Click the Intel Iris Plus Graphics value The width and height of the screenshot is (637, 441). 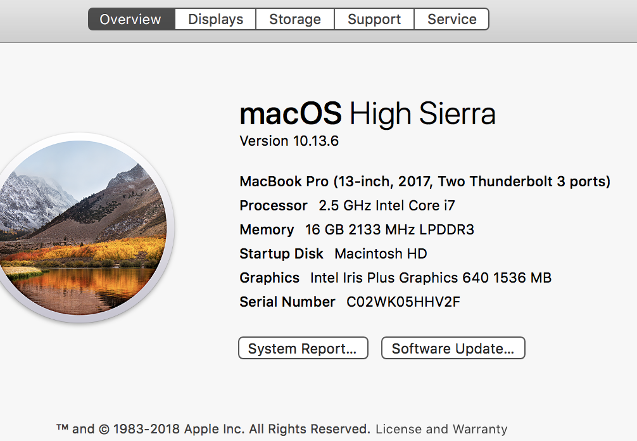click(431, 278)
